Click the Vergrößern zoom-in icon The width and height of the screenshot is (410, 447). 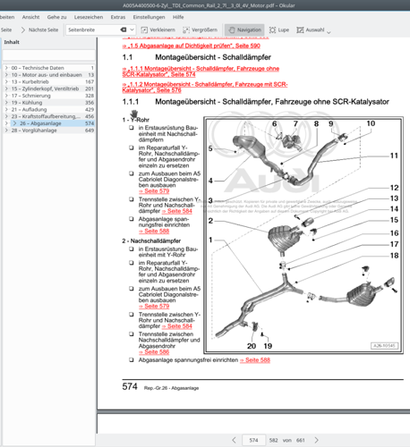[186, 30]
